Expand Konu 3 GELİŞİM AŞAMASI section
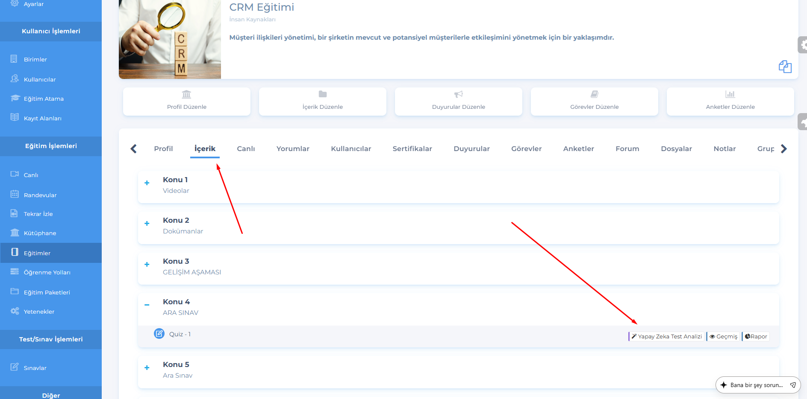807x399 pixels. 147,265
